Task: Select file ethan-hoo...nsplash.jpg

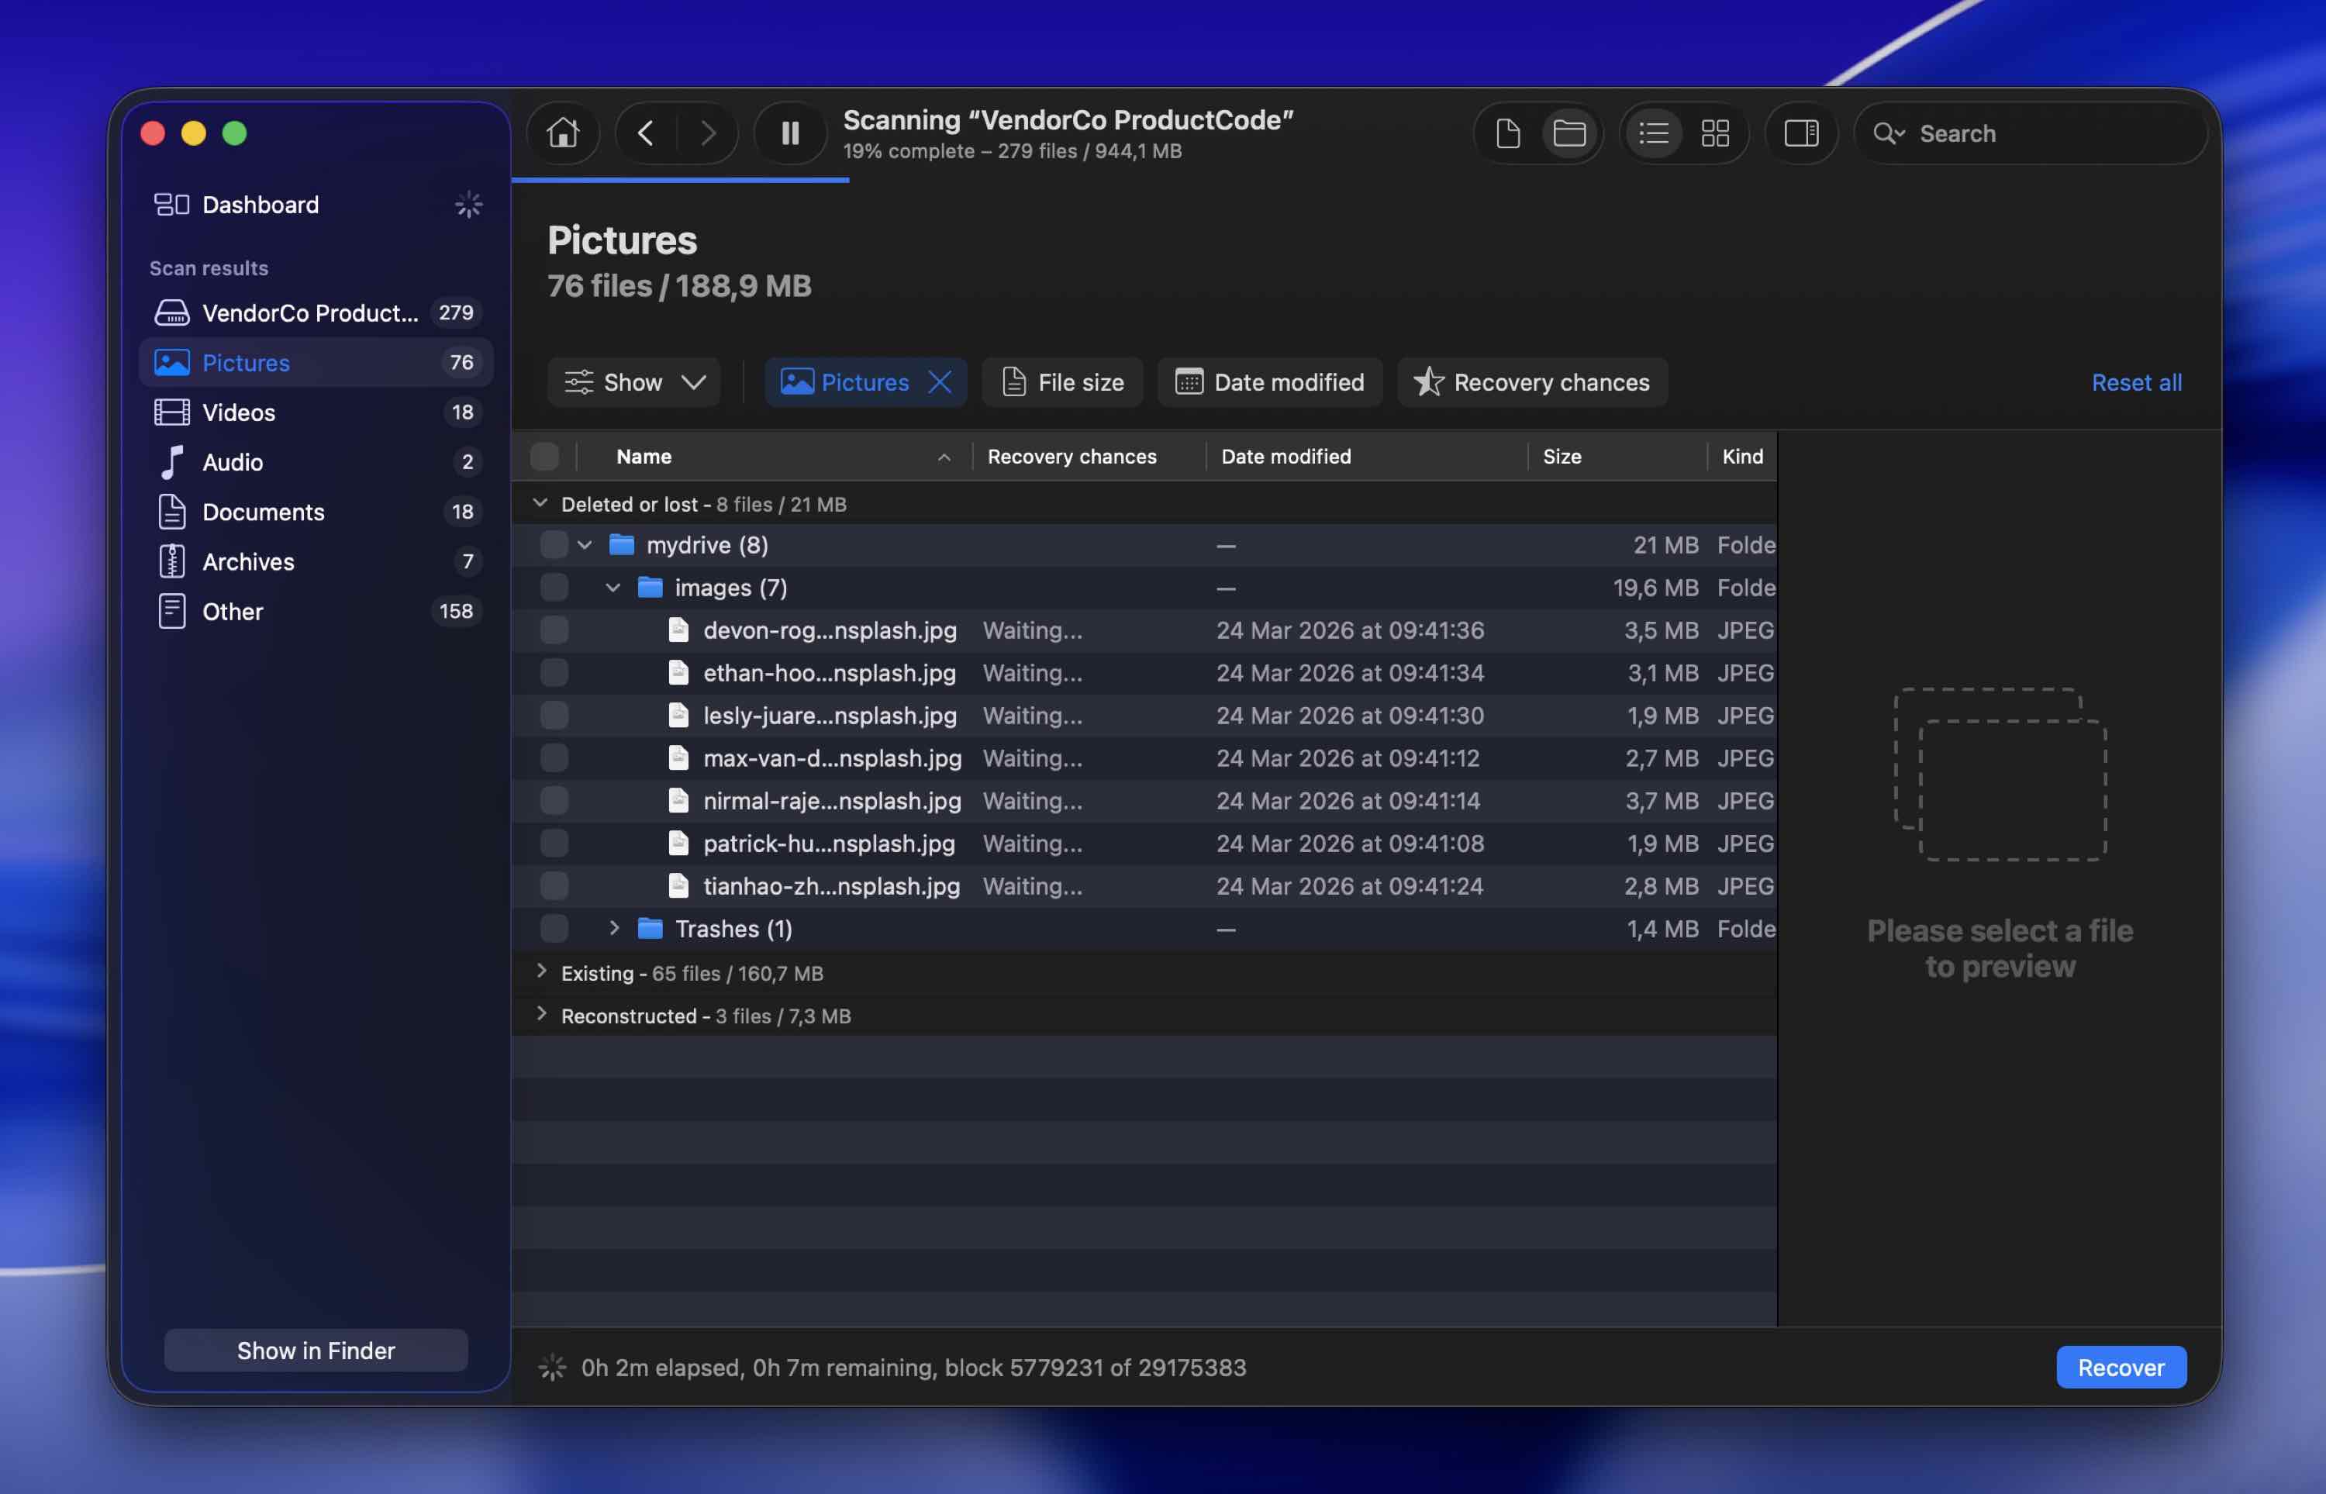Action: coord(1144,673)
